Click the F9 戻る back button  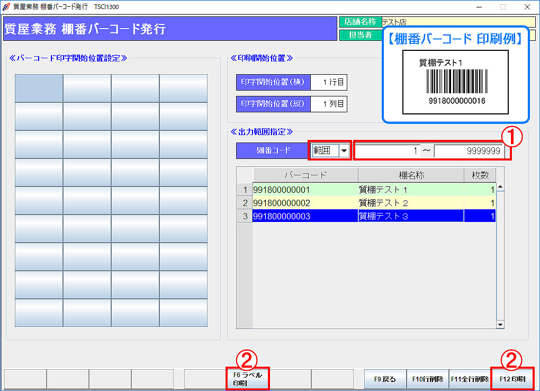click(x=385, y=379)
